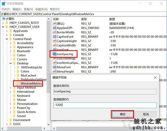Close the 编辑字符串 dialog
Viewport: 167px width, 131px height.
click(155, 77)
